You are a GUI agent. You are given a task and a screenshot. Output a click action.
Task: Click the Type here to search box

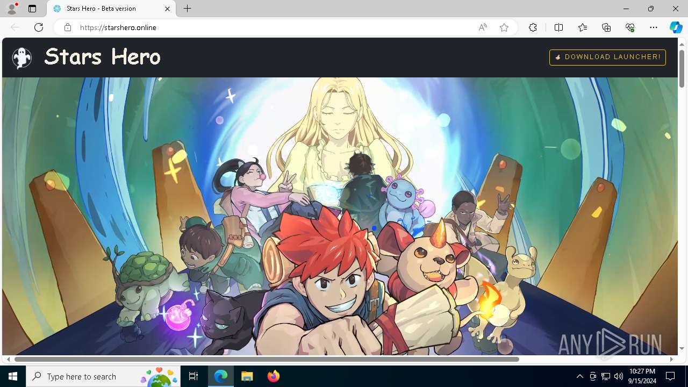(x=104, y=376)
